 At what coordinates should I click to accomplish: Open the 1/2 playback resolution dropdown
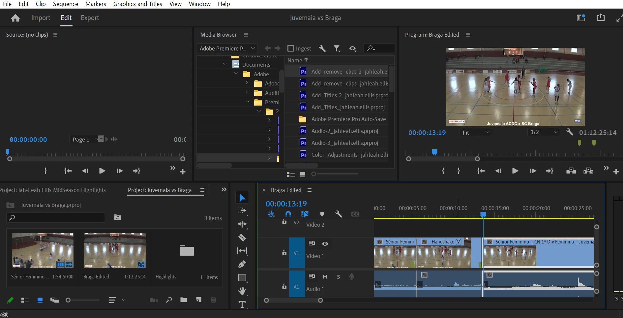coord(543,132)
